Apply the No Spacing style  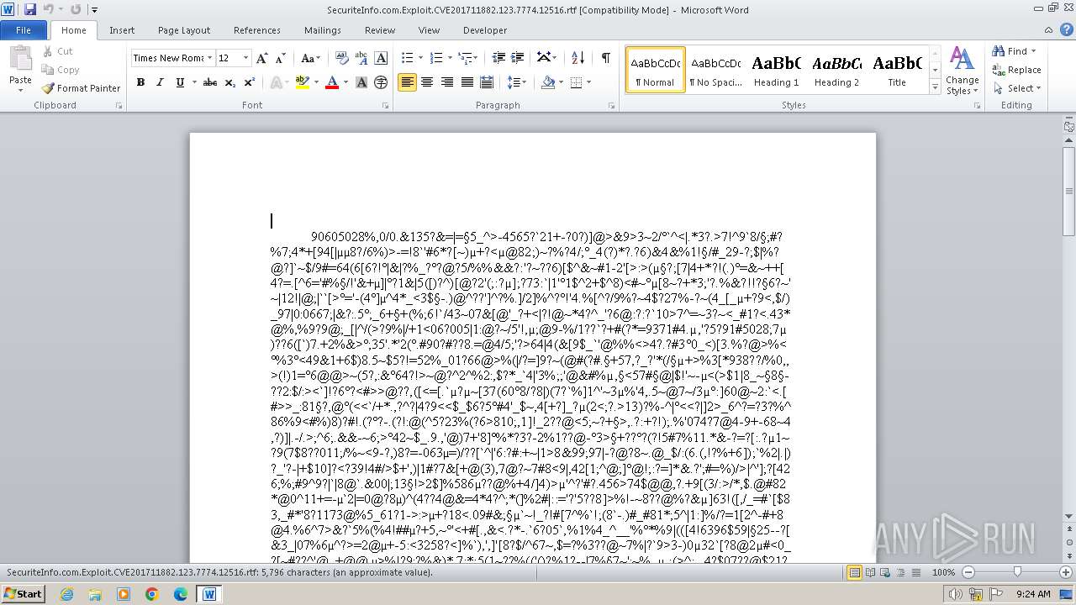pos(715,70)
